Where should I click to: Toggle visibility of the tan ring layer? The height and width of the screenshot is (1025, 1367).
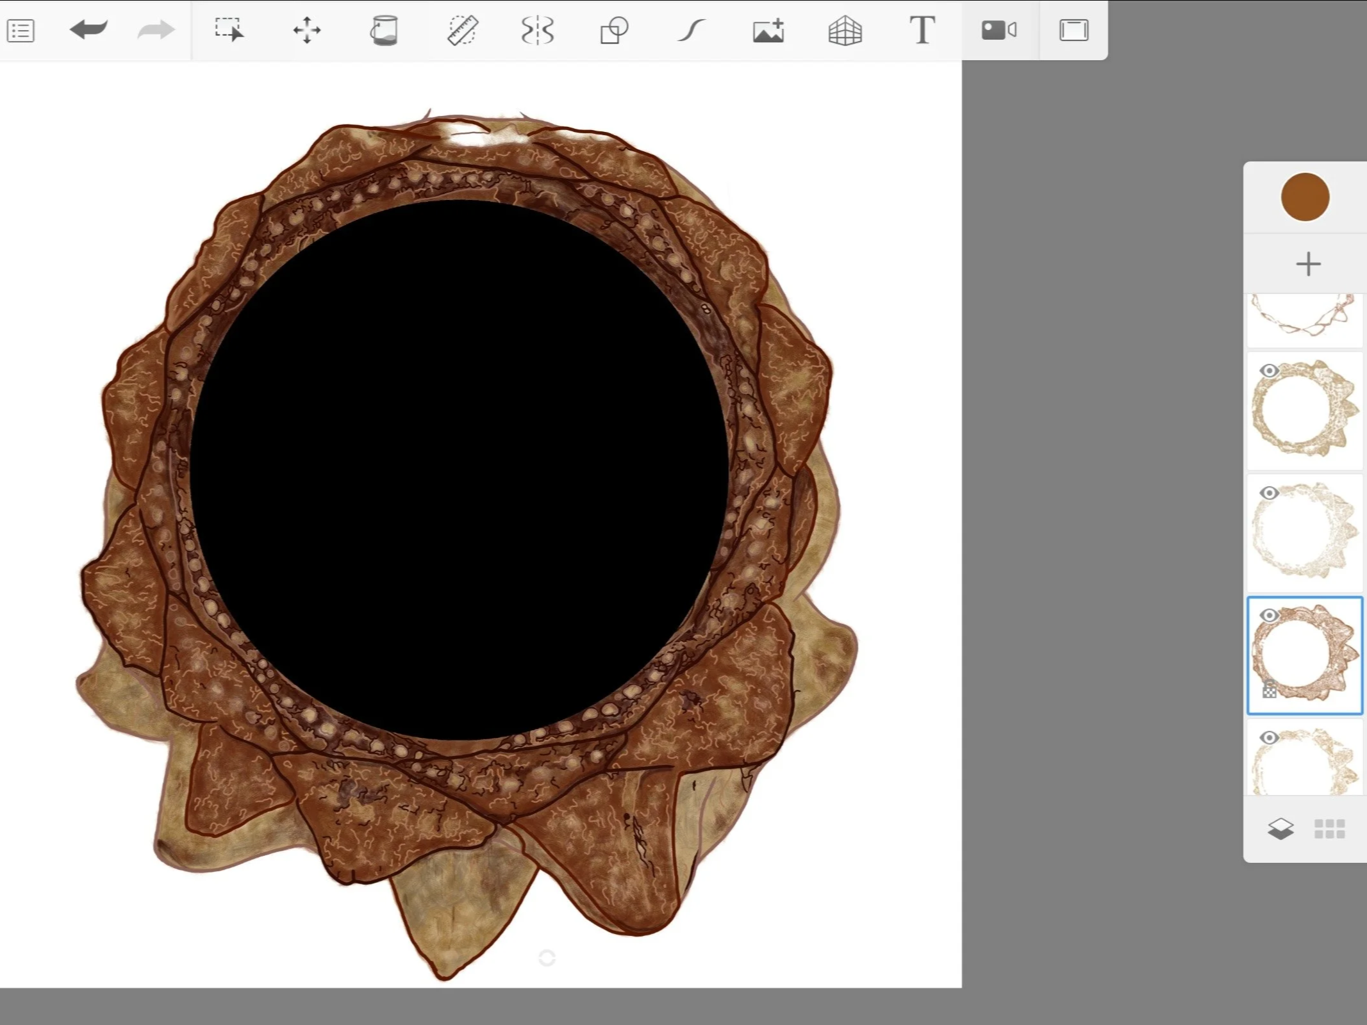tap(1269, 371)
